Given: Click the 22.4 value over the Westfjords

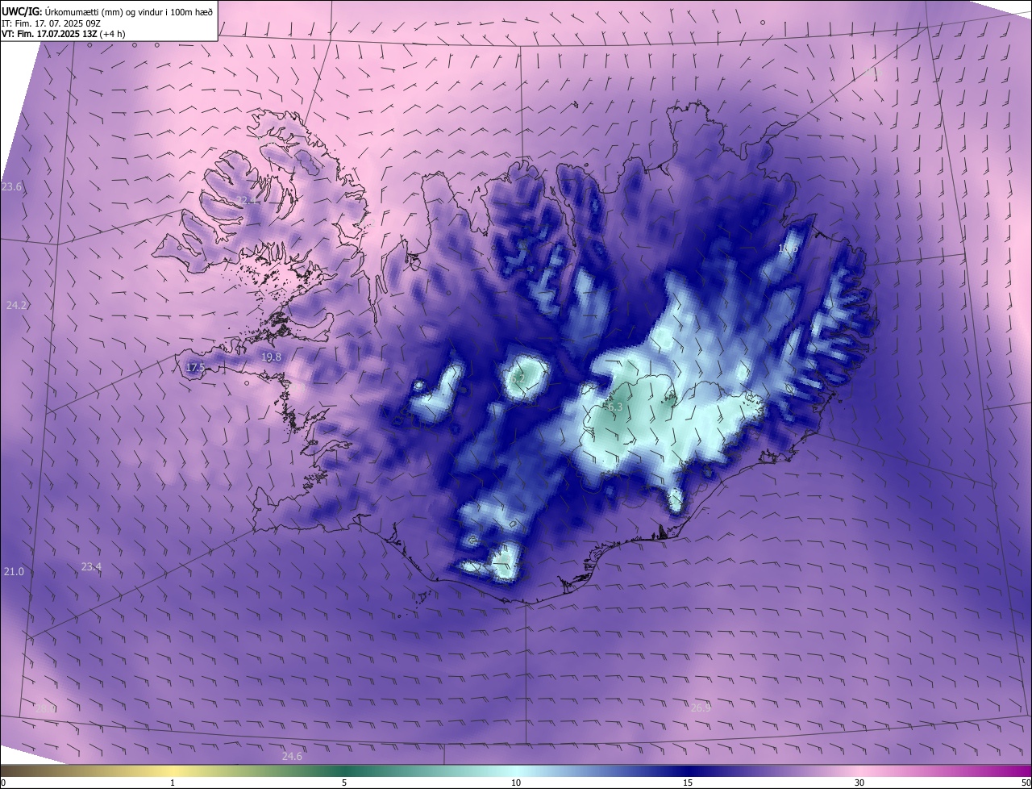Looking at the screenshot, I should (x=246, y=200).
